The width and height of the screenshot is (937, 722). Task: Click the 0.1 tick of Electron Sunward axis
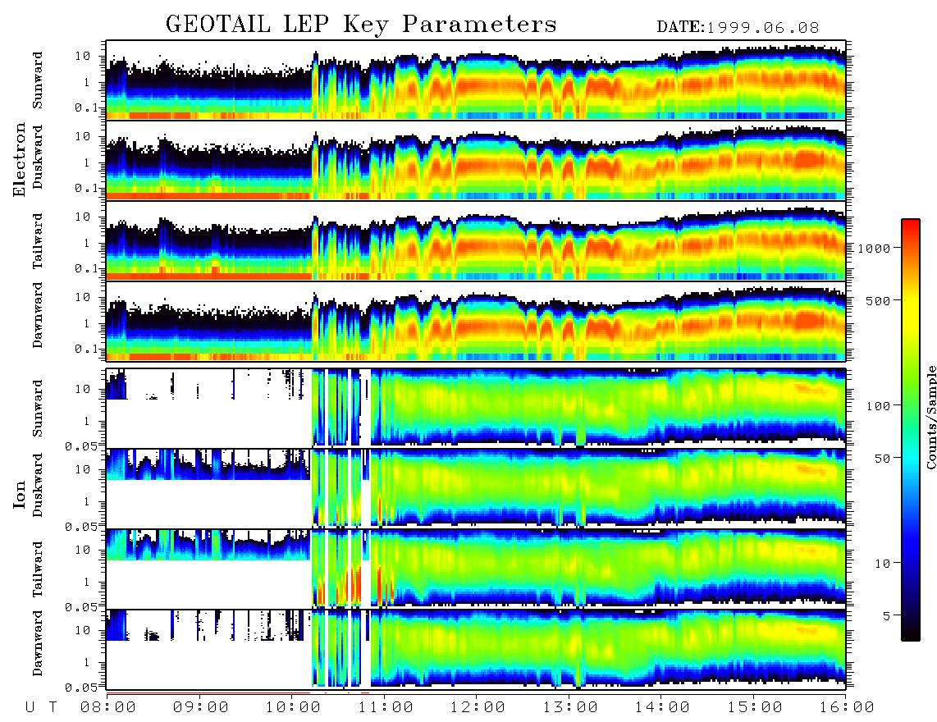tap(87, 107)
